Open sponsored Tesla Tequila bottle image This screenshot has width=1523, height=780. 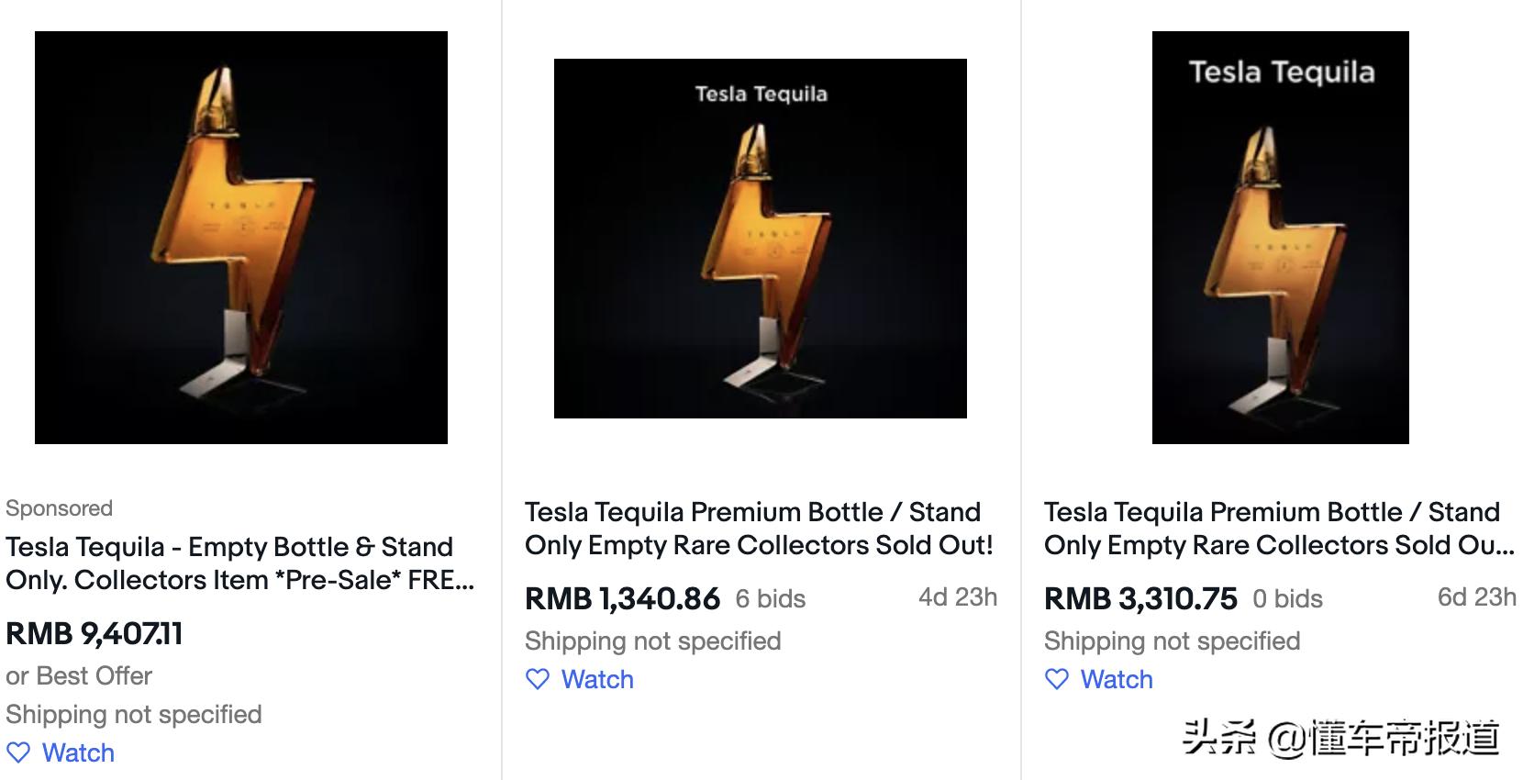[x=241, y=238]
